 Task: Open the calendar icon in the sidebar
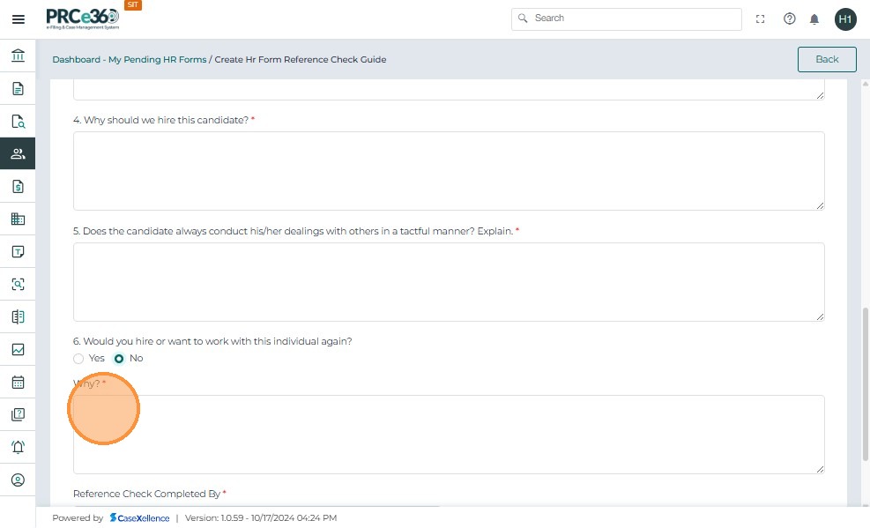click(18, 383)
